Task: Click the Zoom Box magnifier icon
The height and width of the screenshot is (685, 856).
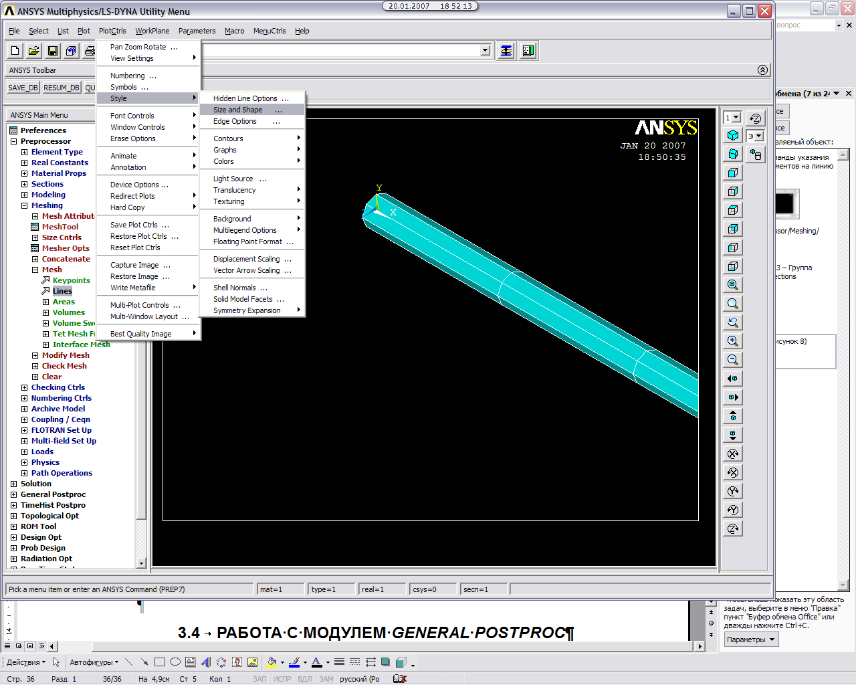Action: tap(733, 304)
